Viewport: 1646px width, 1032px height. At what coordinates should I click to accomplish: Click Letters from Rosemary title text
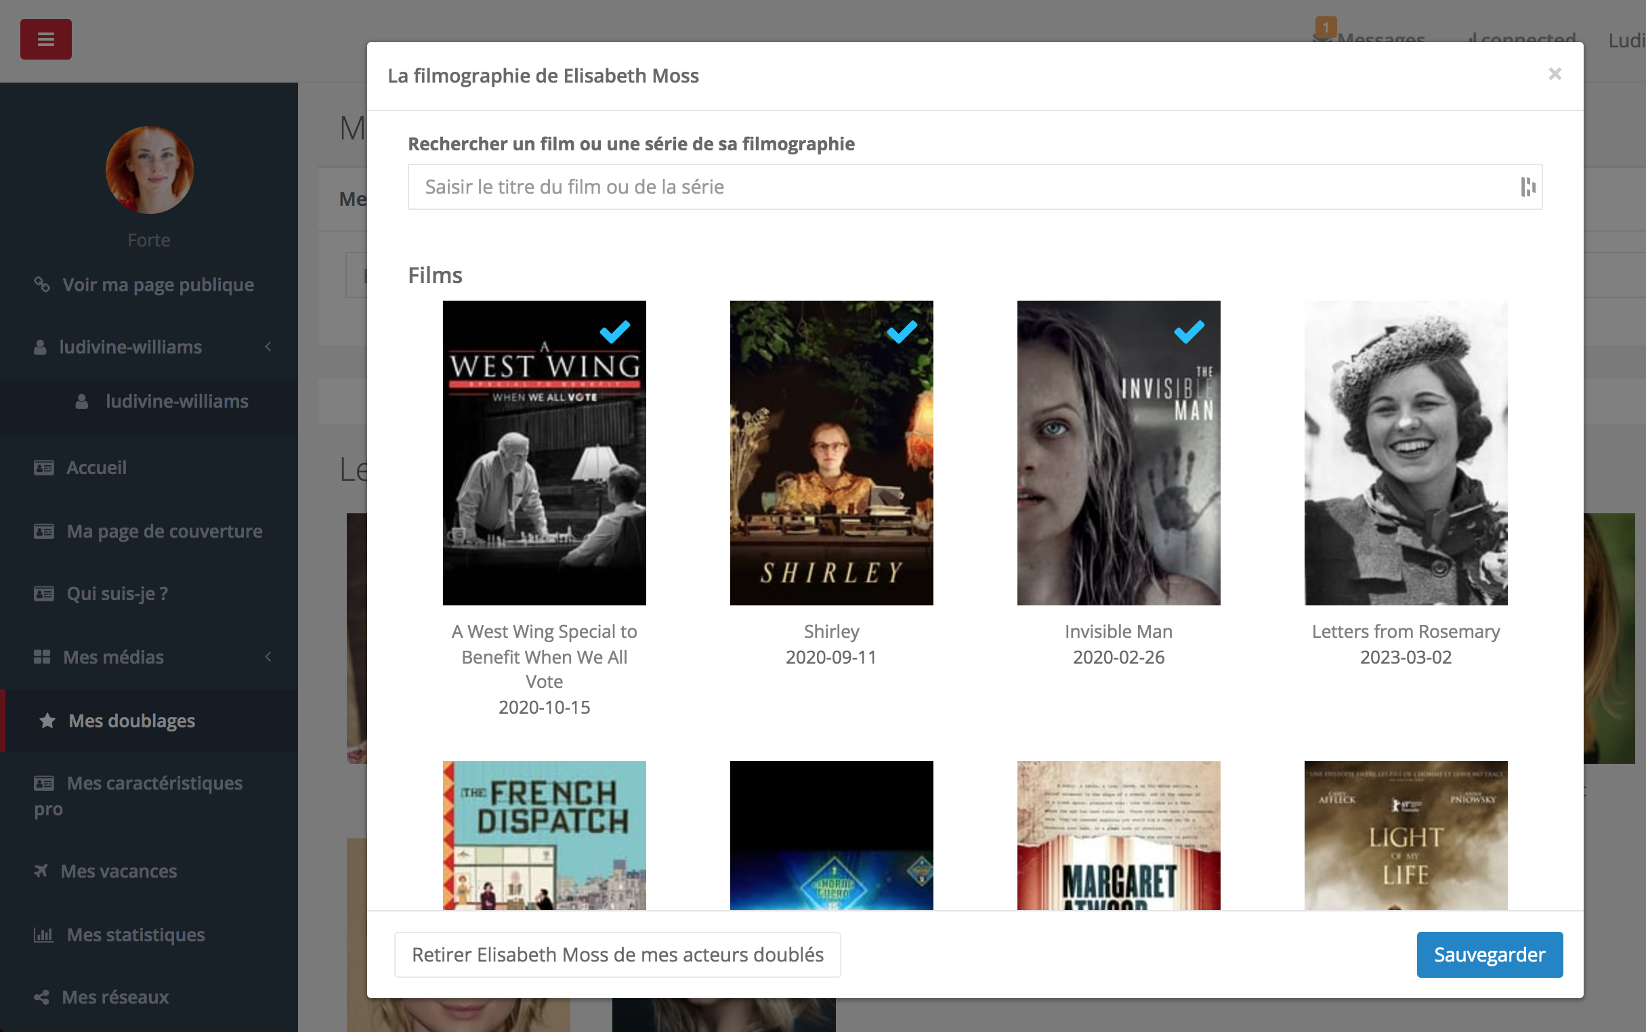(x=1406, y=631)
